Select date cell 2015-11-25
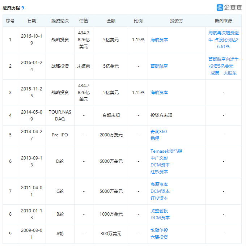Image resolution: width=246 pixels, height=246 pixels. pos(32,92)
